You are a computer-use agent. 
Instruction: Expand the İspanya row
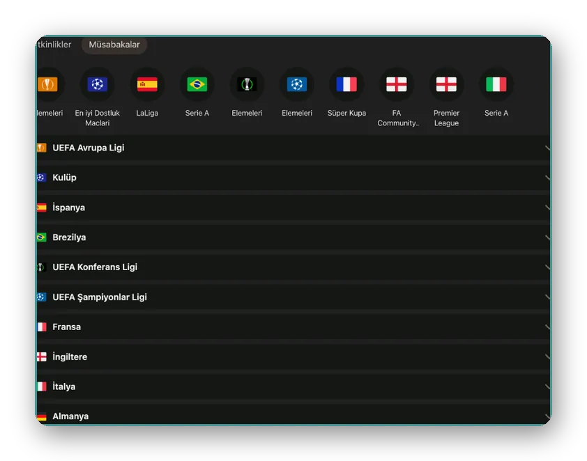[293, 208]
